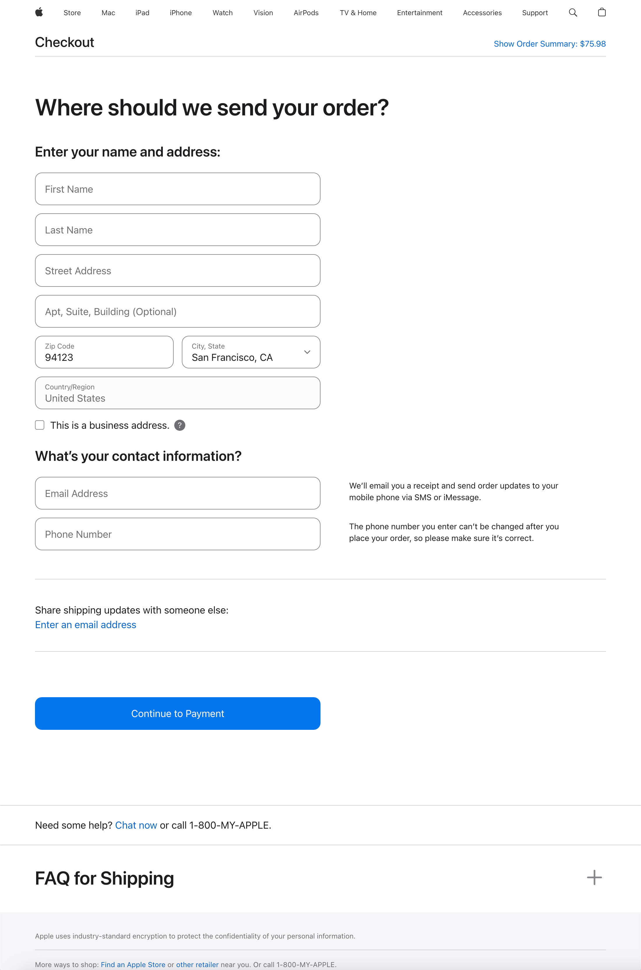Open Find an Apple Store link
The image size is (641, 970).
pos(133,964)
